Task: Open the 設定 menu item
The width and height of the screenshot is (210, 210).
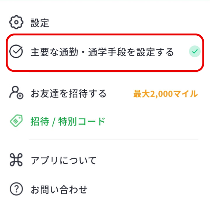Action: click(40, 23)
